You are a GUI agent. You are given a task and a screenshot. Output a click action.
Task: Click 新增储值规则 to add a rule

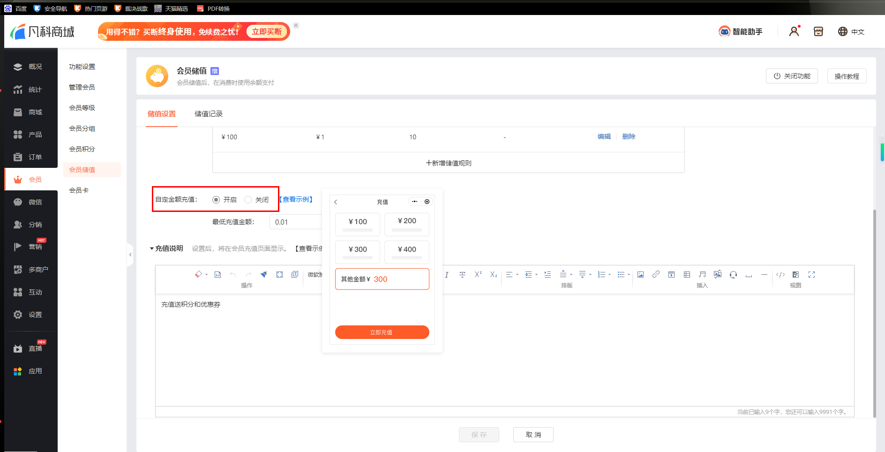[x=449, y=163]
